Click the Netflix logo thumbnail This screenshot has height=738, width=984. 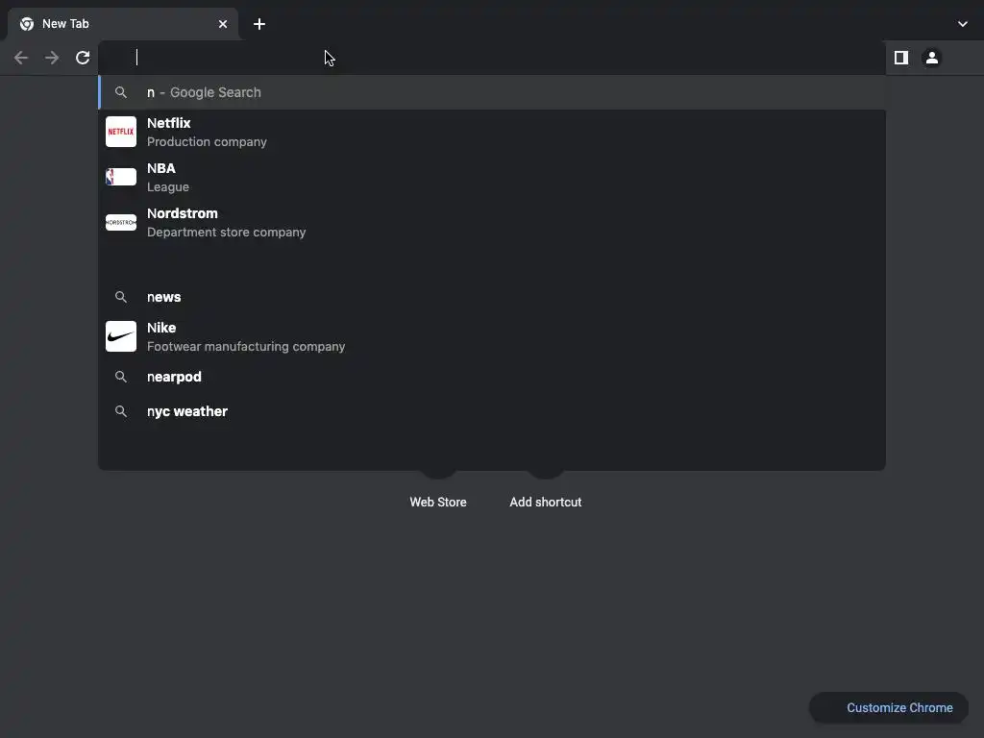(x=121, y=132)
